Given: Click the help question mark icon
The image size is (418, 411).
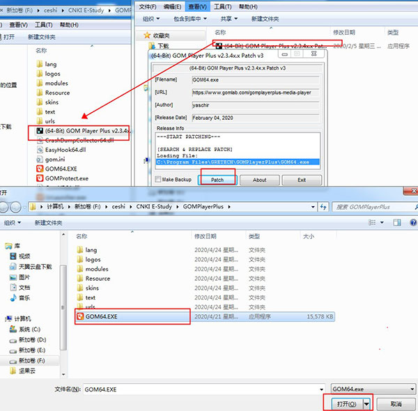Looking at the screenshot, I should point(413,222).
